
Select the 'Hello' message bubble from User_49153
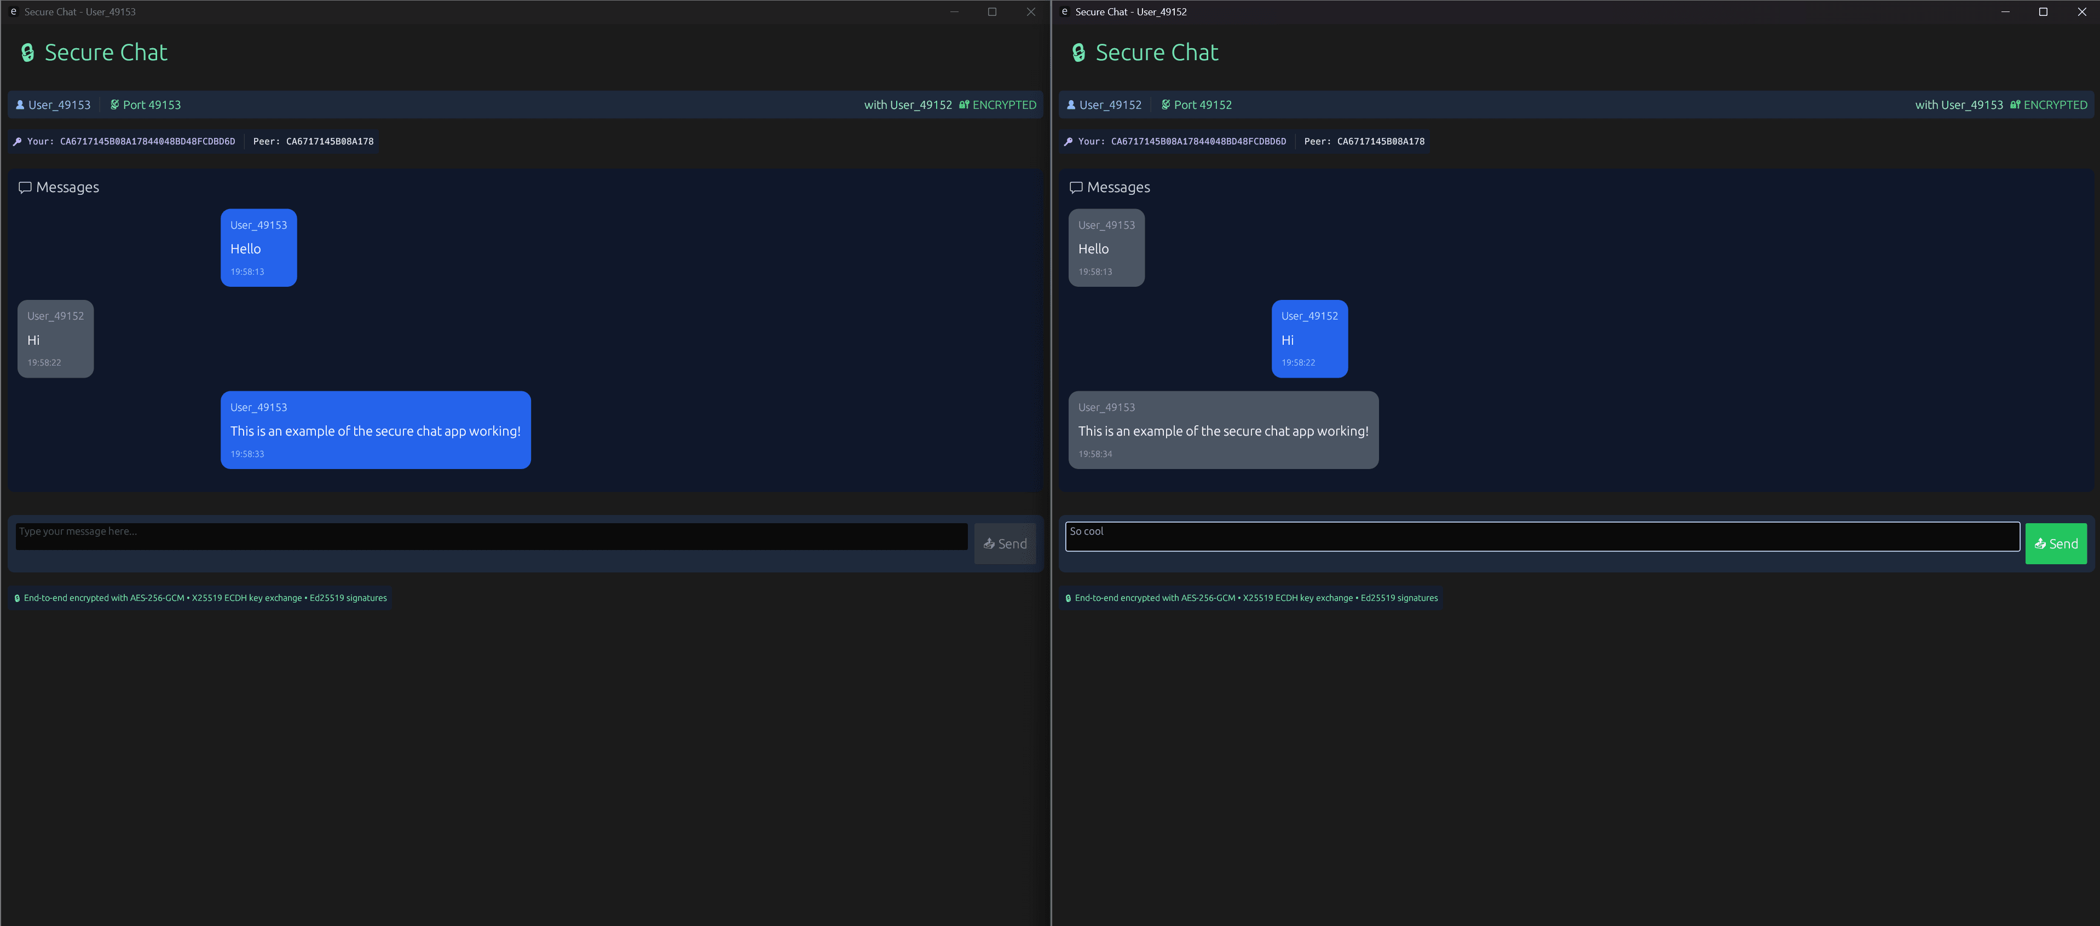pos(258,248)
